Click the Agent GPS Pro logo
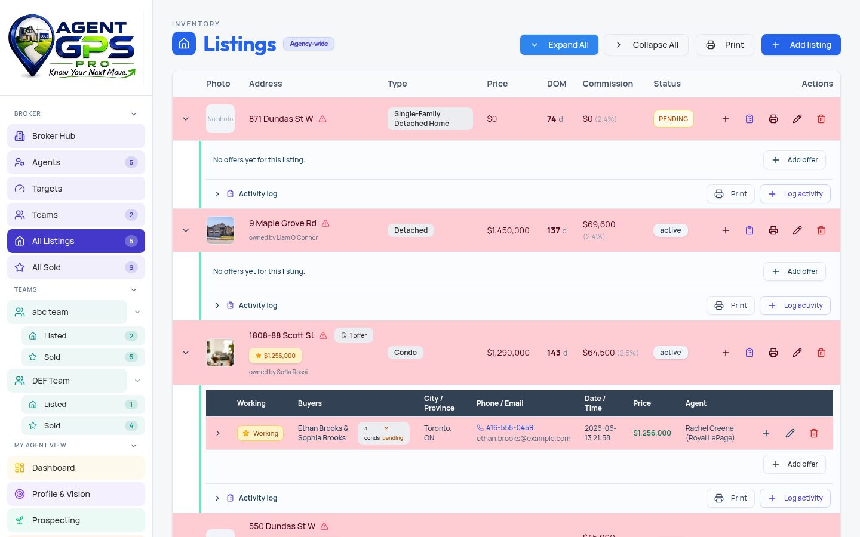This screenshot has height=537, width=860. [72, 47]
